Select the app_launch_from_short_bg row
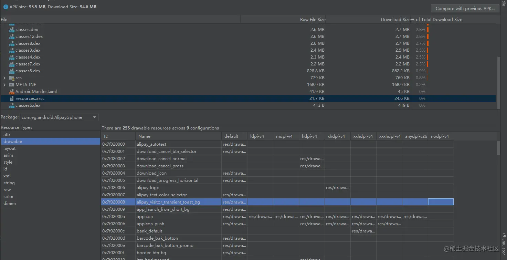Screen dimensions: 507x260 click(277, 209)
